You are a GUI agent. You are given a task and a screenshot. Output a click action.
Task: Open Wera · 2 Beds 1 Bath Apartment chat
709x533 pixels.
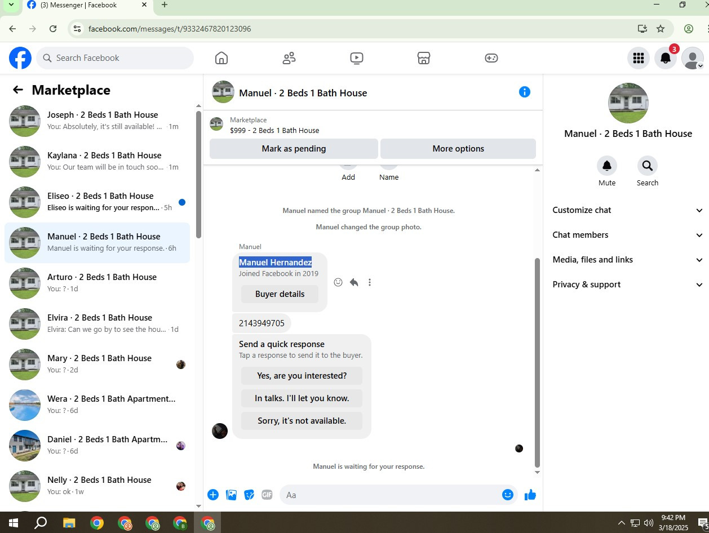pyautogui.click(x=98, y=405)
